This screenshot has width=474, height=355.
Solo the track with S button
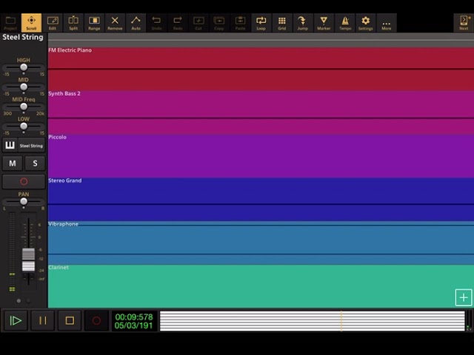(x=35, y=163)
